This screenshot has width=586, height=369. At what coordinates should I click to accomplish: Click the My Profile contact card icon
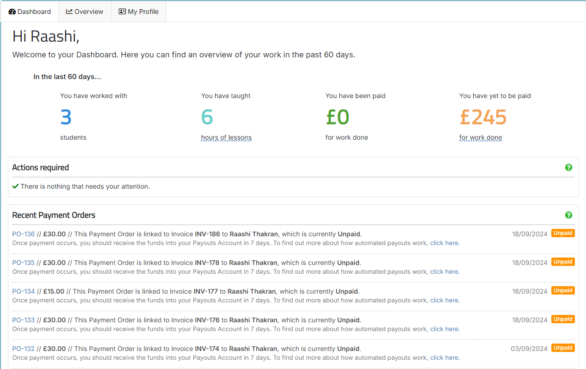pos(122,11)
